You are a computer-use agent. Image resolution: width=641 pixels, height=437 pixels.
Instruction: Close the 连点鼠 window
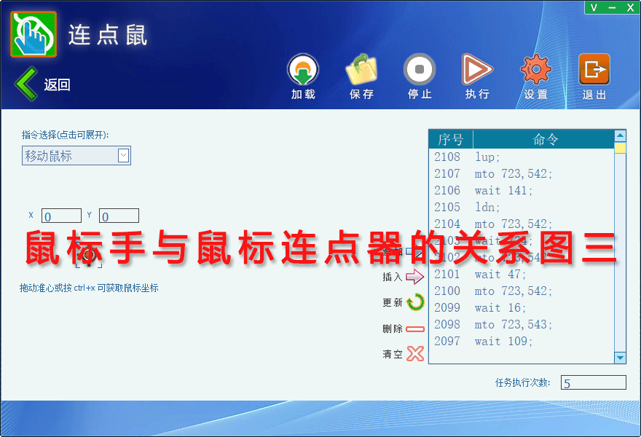coord(630,8)
